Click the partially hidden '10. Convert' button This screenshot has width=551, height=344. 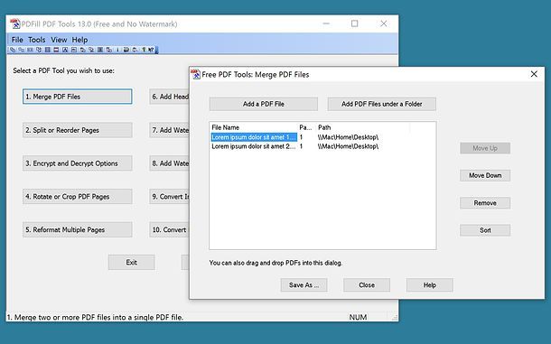click(x=170, y=230)
